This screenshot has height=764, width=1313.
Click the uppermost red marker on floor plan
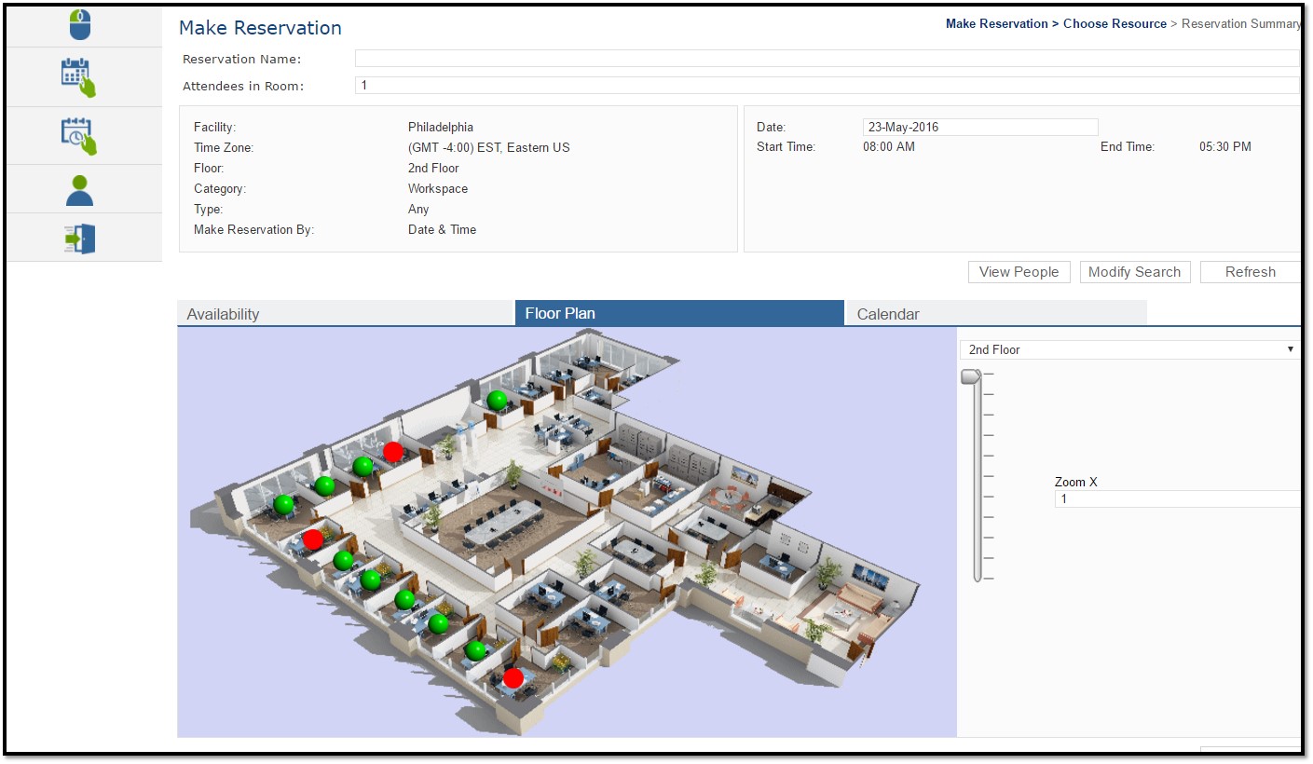click(393, 452)
